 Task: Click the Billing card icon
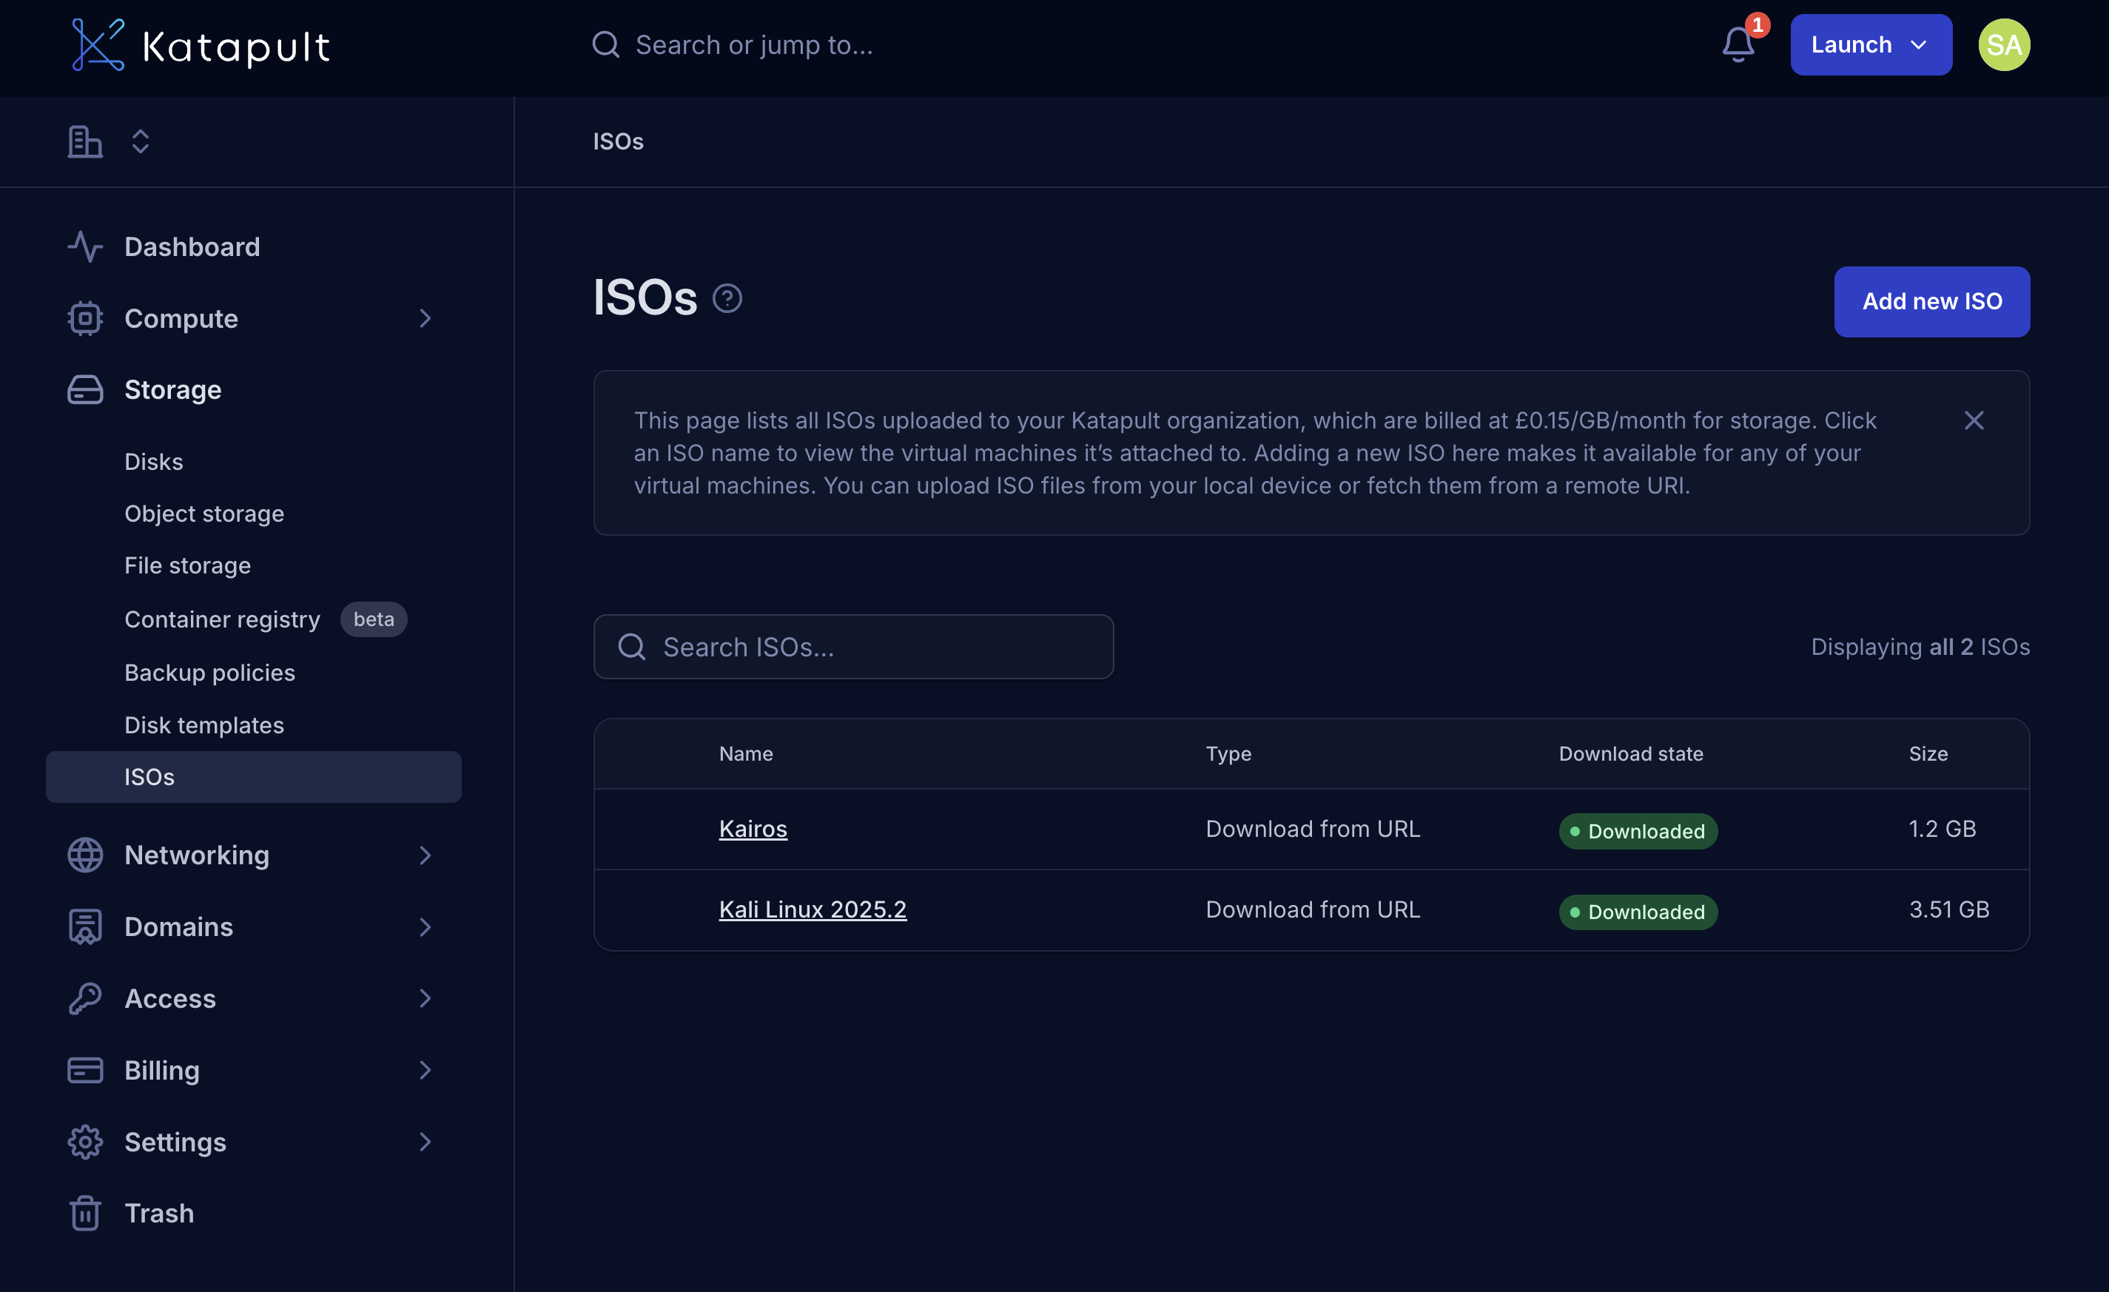[x=85, y=1069]
